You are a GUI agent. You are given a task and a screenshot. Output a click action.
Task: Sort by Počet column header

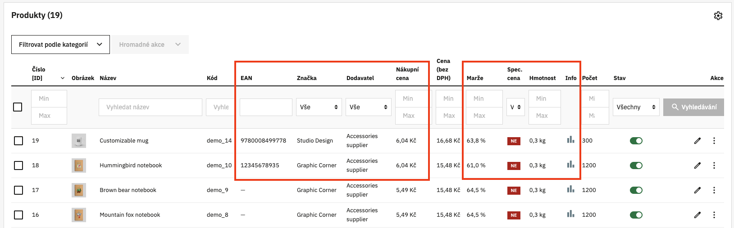click(x=590, y=78)
